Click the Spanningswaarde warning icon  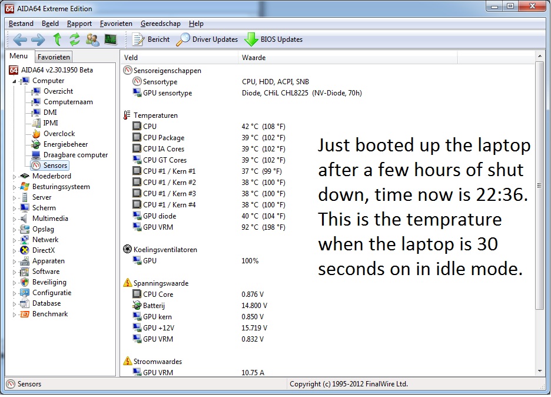127,283
